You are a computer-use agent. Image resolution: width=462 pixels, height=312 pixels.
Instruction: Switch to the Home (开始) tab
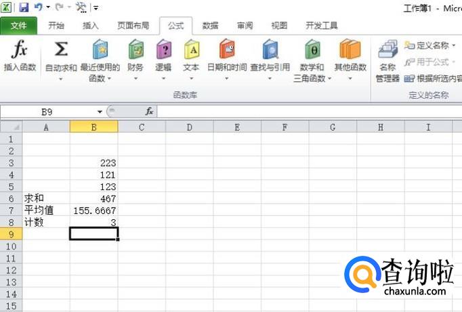(x=56, y=26)
